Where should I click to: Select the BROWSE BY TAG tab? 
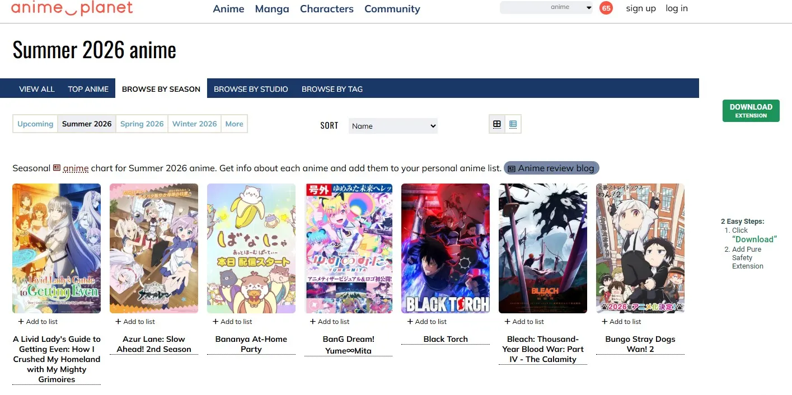[332, 89]
